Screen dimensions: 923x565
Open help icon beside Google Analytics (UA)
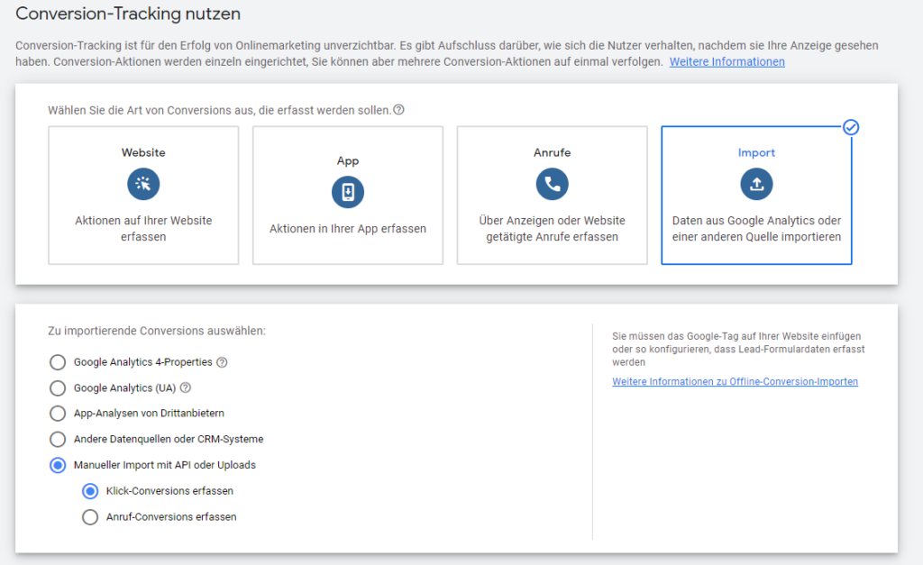point(186,387)
